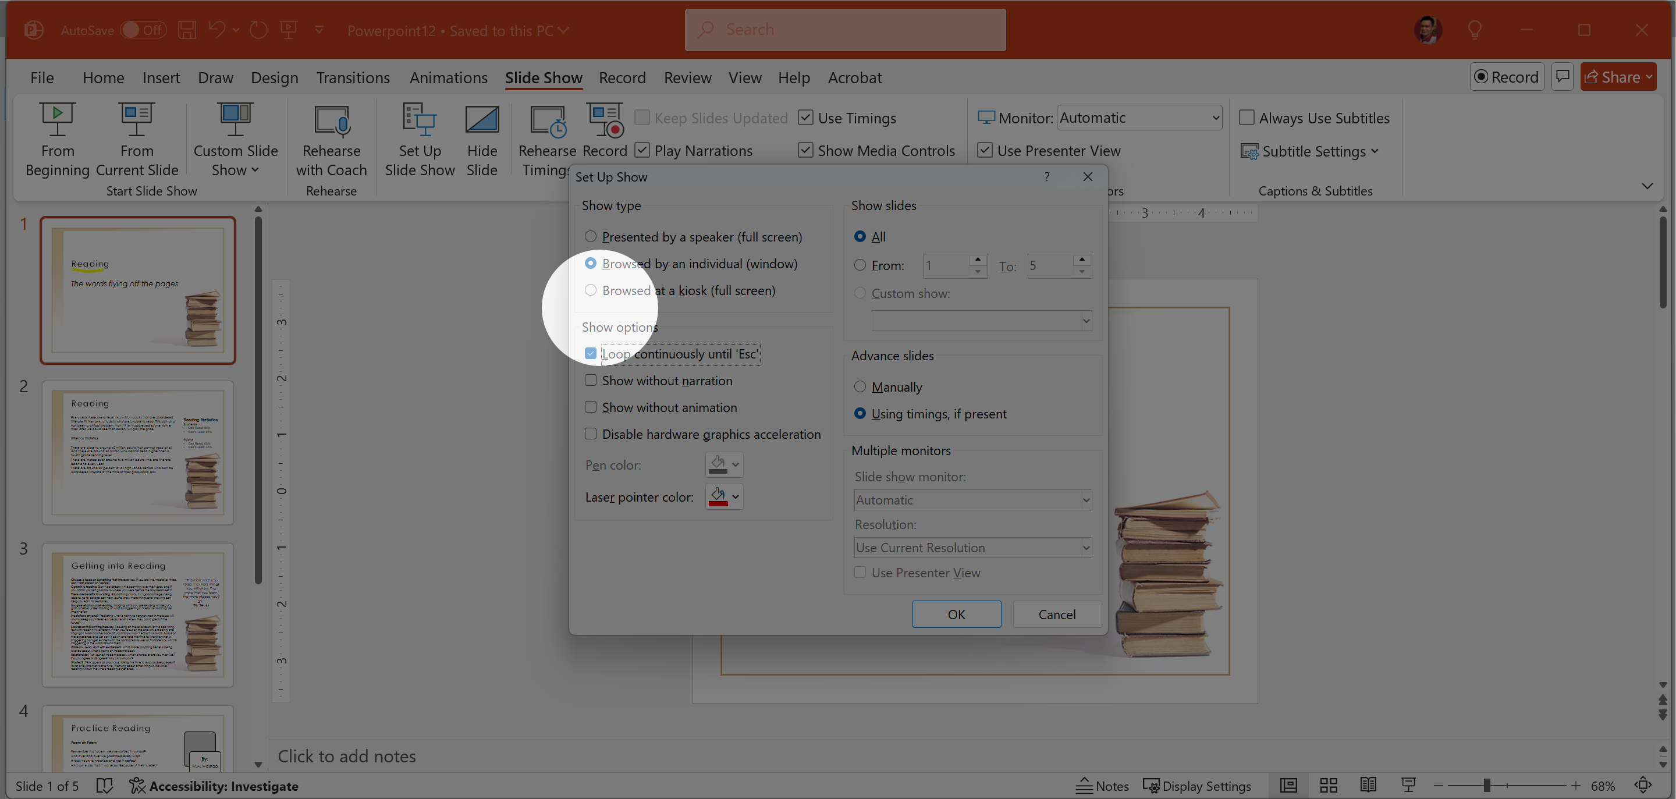The height and width of the screenshot is (799, 1676).
Task: Click OK in Set Up Show dialog
Action: [x=956, y=614]
